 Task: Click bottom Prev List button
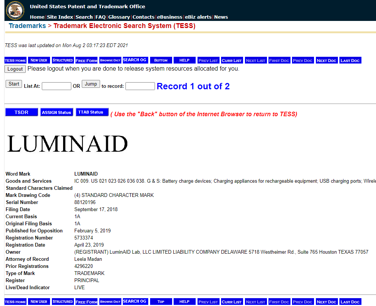[x=208, y=302]
